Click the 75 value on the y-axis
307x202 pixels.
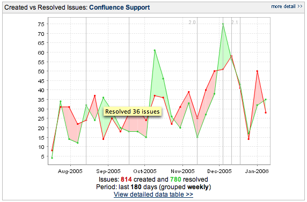[41, 24]
